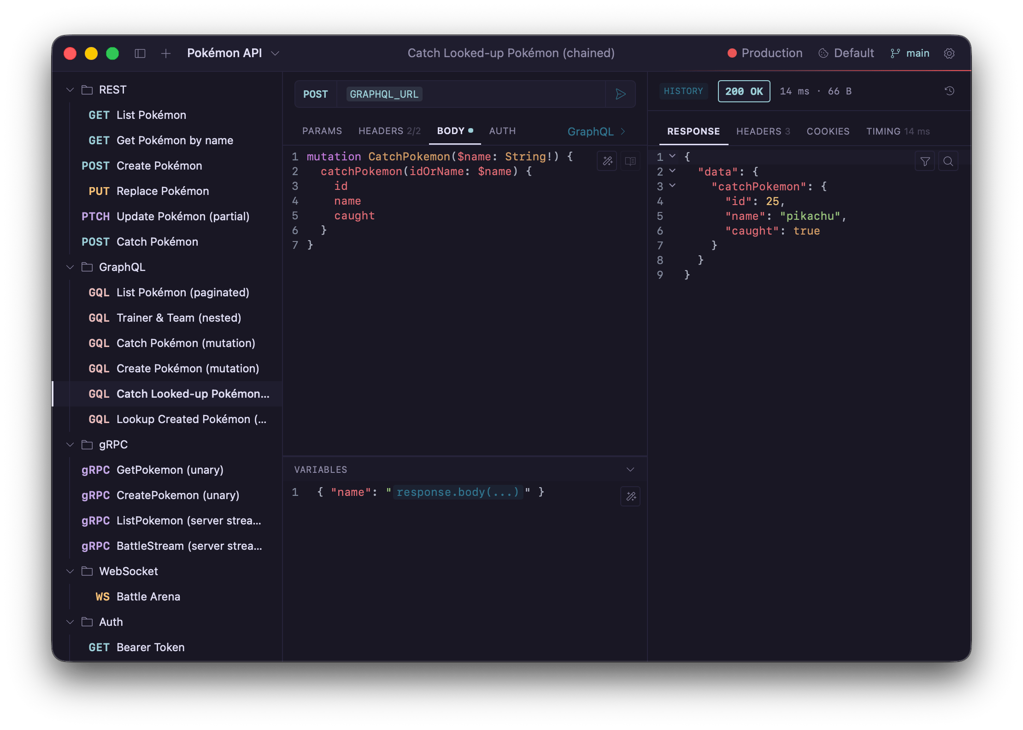Click the WebSocket folder icon
Image resolution: width=1023 pixels, height=730 pixels.
87,571
